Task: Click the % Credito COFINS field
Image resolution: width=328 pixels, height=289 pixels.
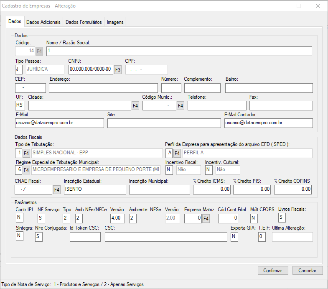Action: pyautogui.click(x=293, y=189)
